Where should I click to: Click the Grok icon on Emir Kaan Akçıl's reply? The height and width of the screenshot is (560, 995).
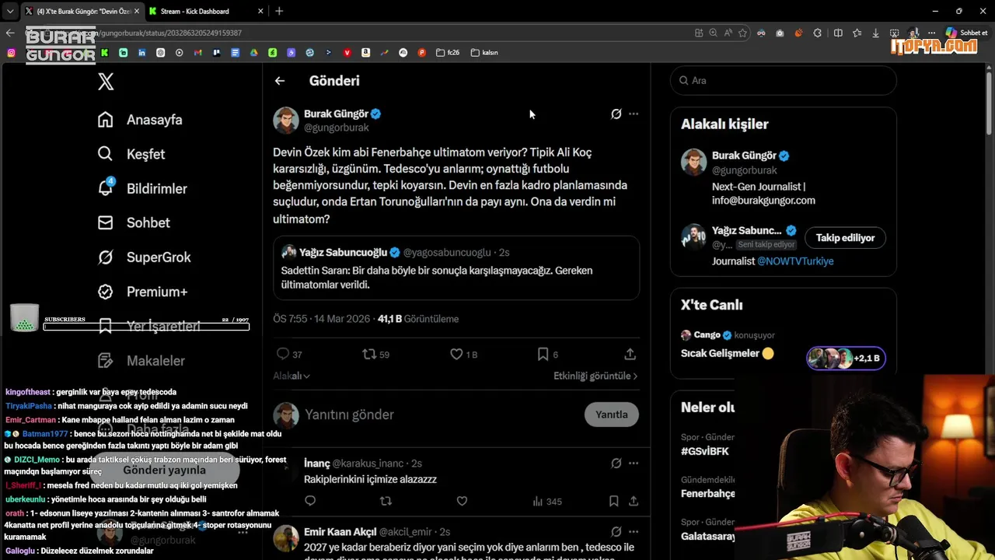[616, 532]
